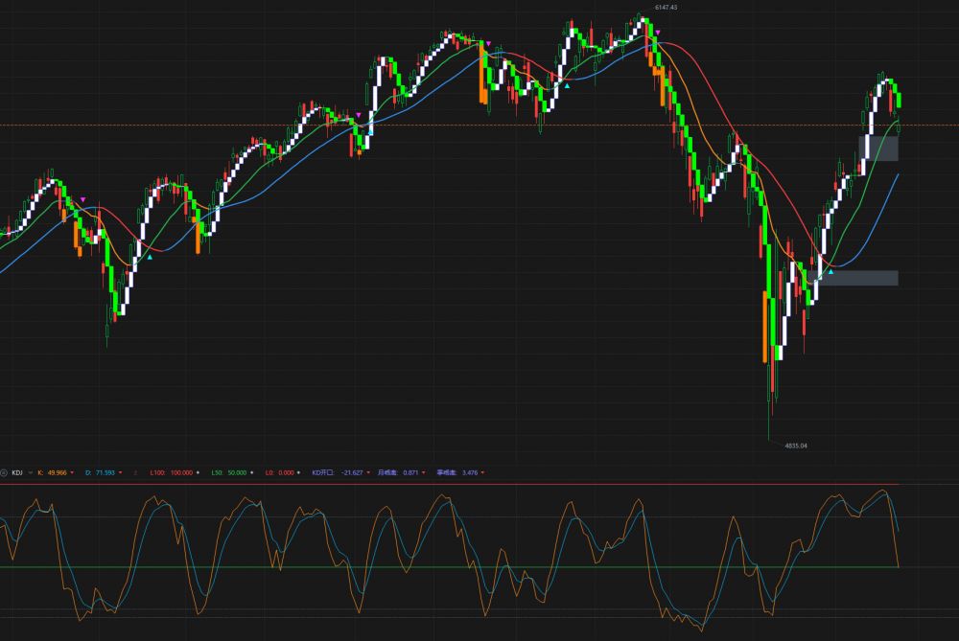Select the lower gray rectangle zone on the chart
This screenshot has height=641, width=959.
(x=853, y=278)
